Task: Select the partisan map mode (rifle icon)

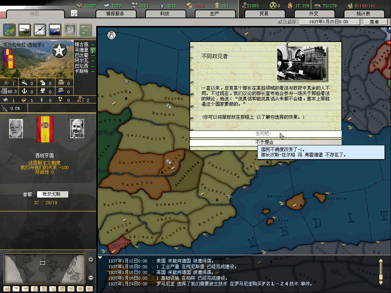Action: [x=53, y=289]
